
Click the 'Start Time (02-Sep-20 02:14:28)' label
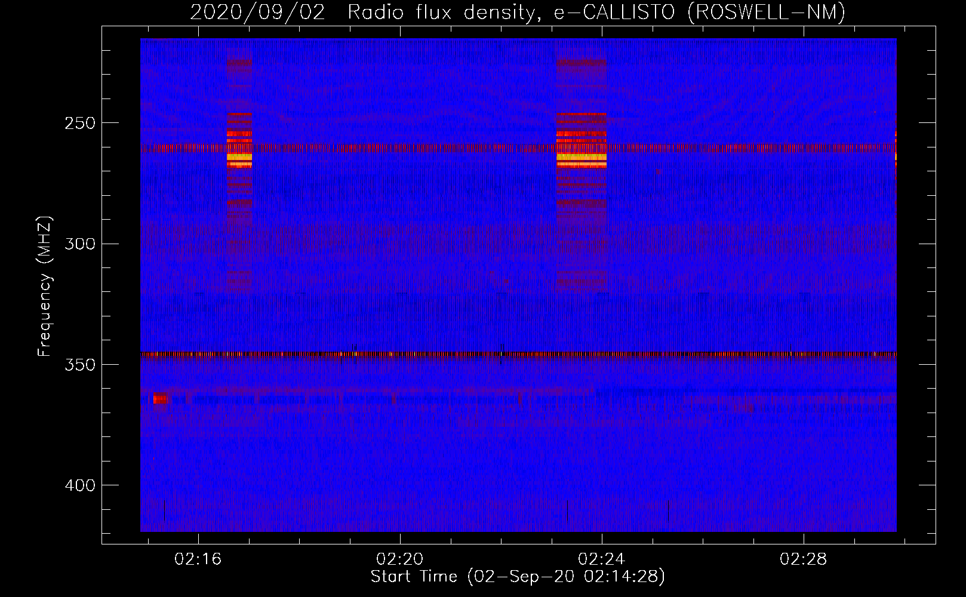518,577
